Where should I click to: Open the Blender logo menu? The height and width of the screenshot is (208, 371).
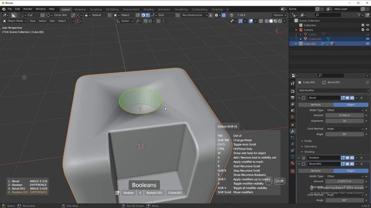[x=4, y=9]
